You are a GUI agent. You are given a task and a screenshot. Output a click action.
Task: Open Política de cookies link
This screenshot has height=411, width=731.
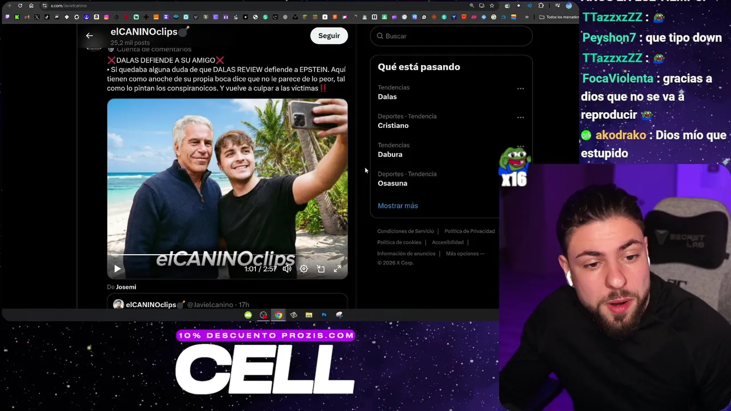[399, 243]
